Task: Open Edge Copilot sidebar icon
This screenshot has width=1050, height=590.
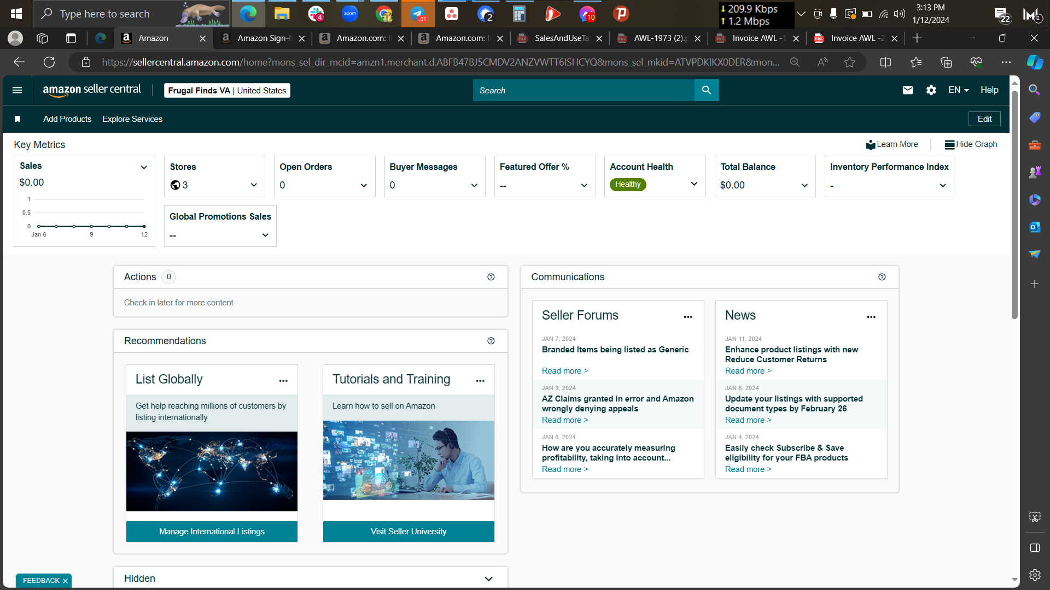Action: click(x=1035, y=62)
